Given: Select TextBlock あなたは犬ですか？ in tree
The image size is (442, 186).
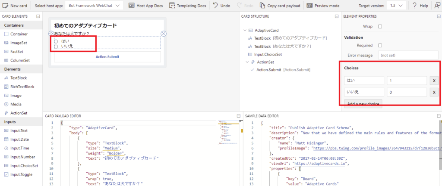Looking at the screenshot, I should point(279,46).
